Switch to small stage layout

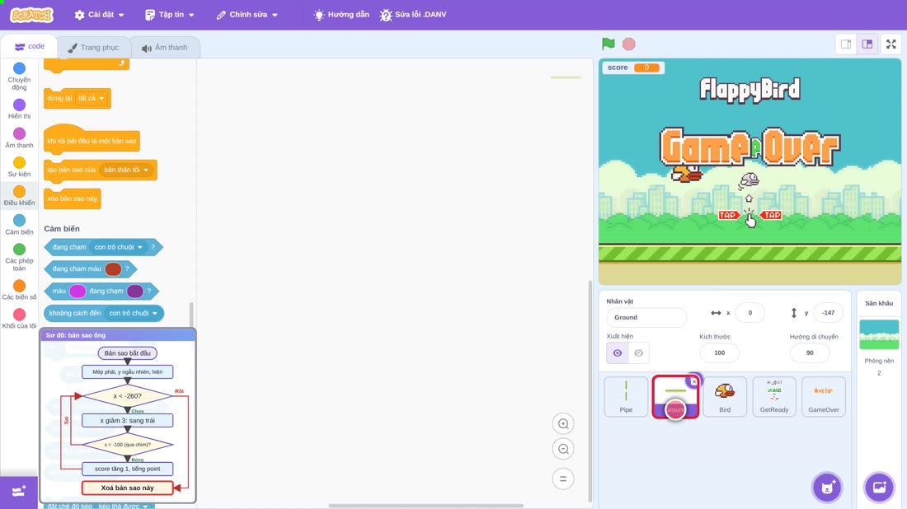846,44
